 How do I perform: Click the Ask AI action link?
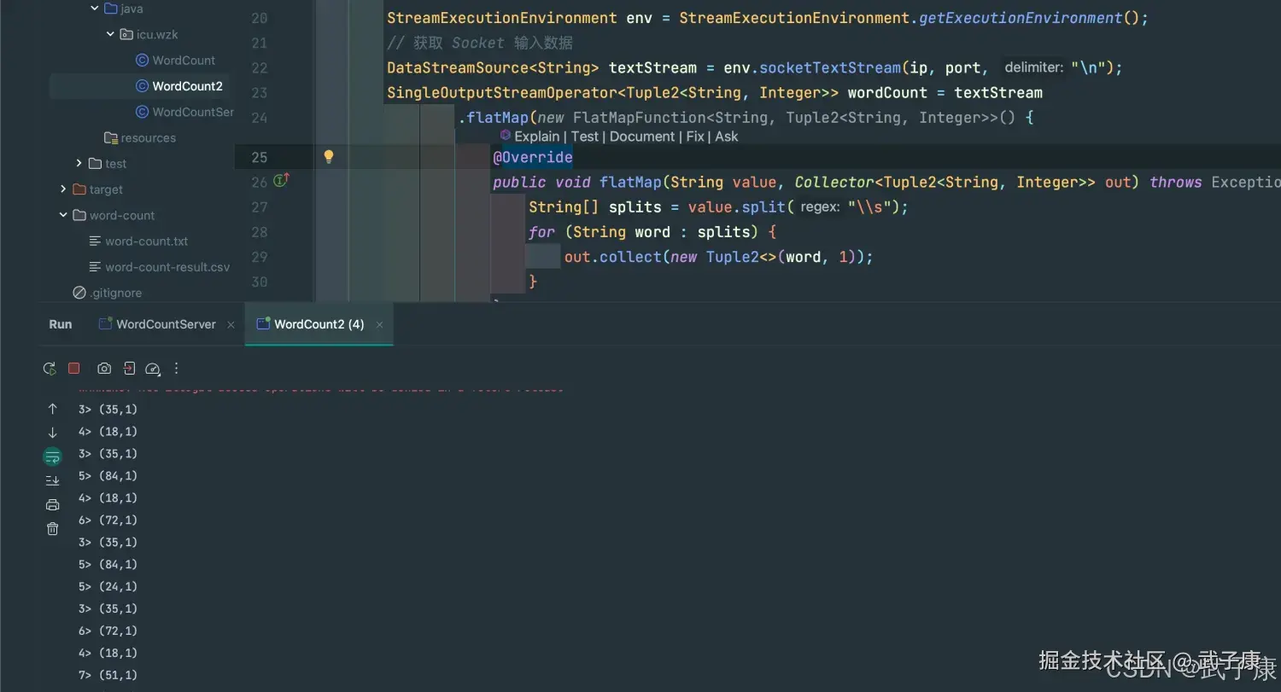[727, 137]
